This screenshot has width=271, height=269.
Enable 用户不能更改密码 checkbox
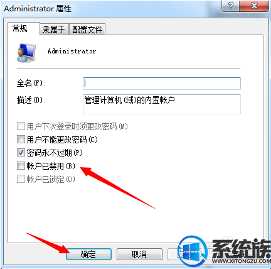coord(21,140)
